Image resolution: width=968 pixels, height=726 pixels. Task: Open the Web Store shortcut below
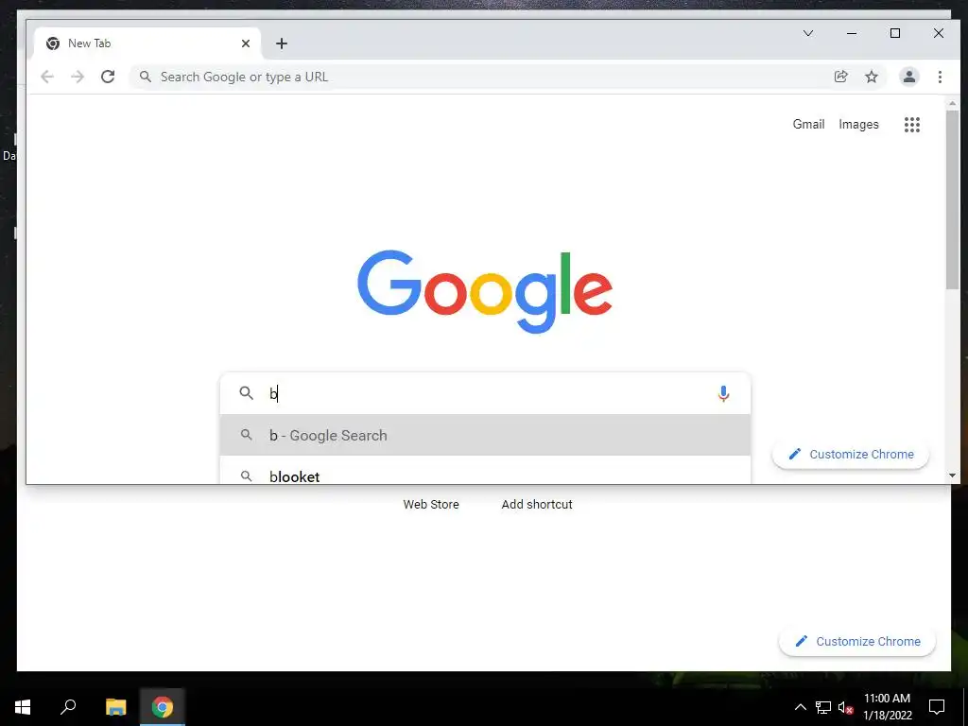[x=431, y=505]
